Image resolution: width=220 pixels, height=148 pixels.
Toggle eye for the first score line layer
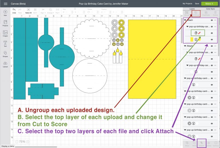pos(212,33)
